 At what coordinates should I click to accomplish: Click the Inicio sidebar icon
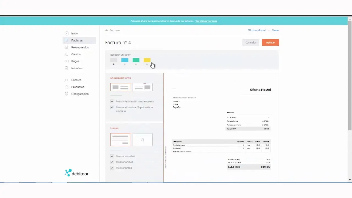pyautogui.click(x=66, y=34)
